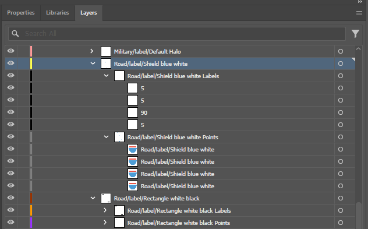Click target circle for Rectangle white black Points
The height and width of the screenshot is (229, 368).
click(x=341, y=223)
